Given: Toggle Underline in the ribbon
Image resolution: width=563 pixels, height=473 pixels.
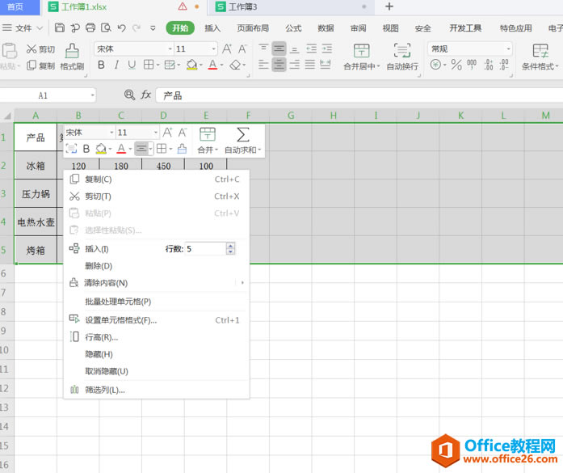Looking at the screenshot, I should coord(132,65).
